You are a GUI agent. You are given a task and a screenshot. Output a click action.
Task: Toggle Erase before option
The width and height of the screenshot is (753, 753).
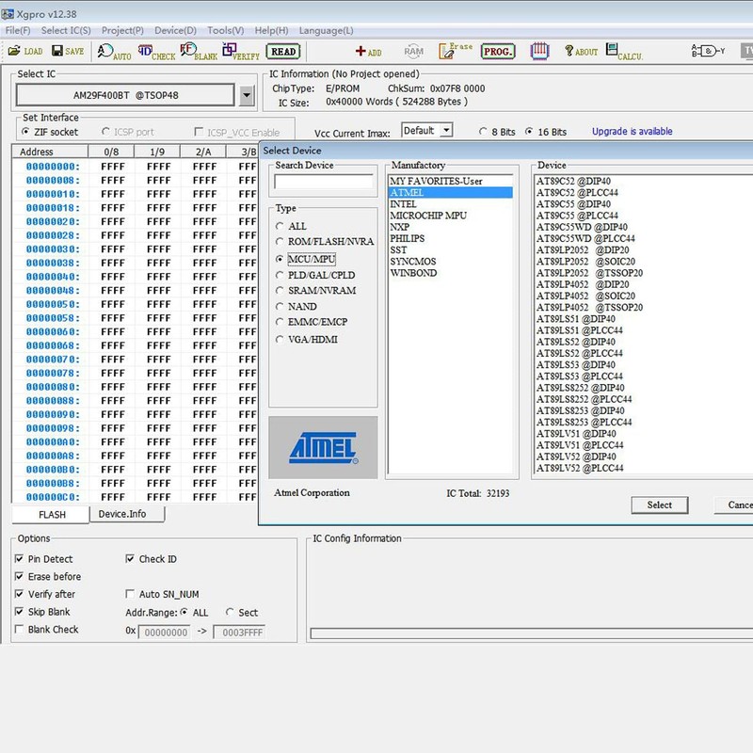pyautogui.click(x=48, y=577)
